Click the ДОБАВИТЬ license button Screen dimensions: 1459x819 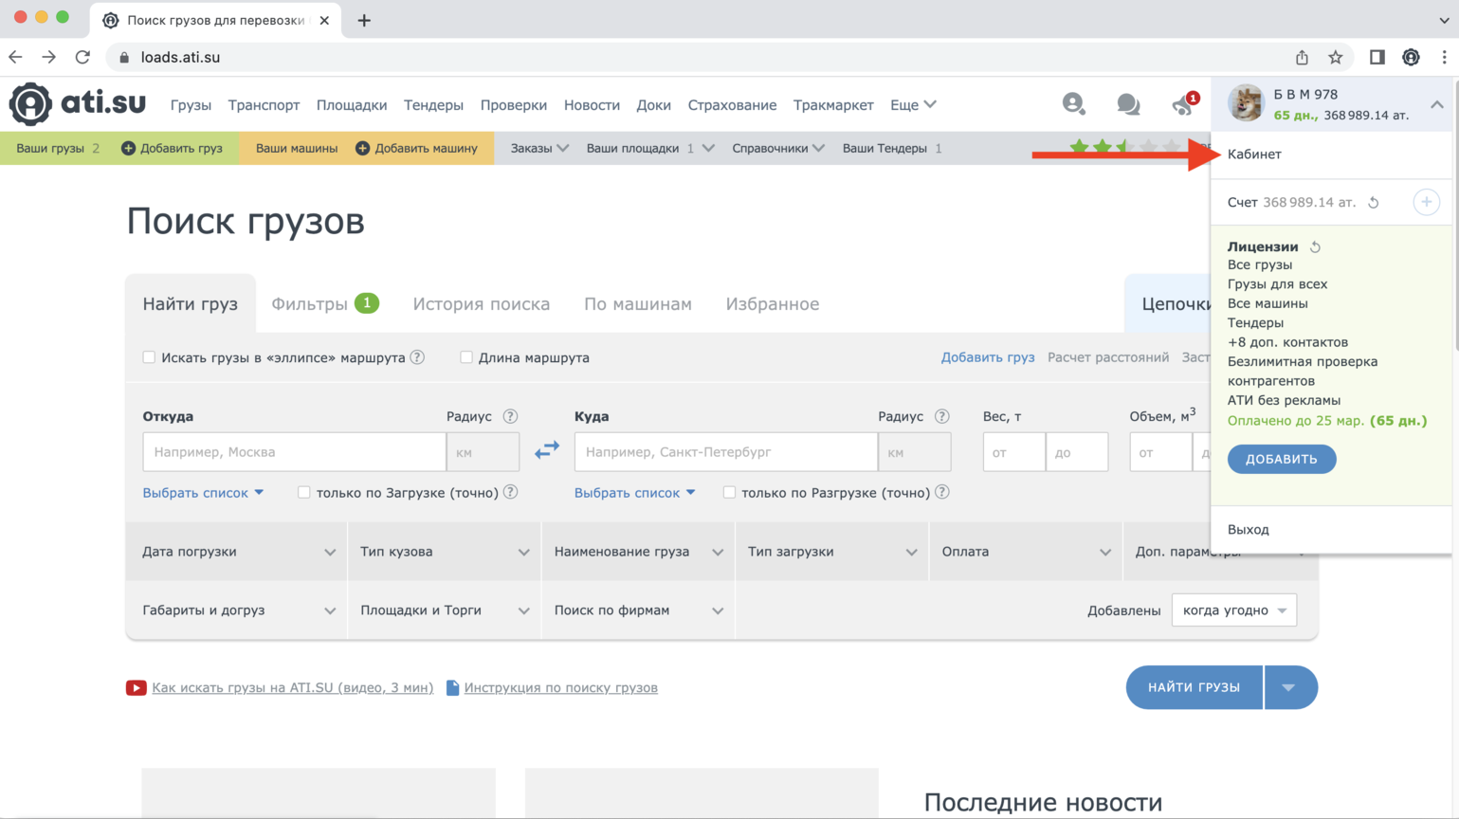[x=1282, y=459]
